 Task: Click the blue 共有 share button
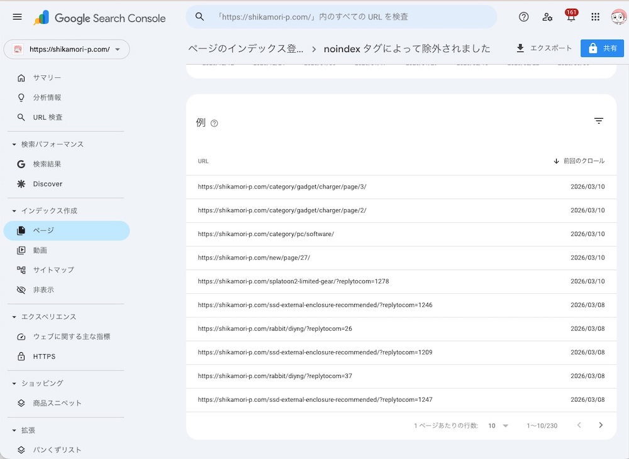point(602,48)
